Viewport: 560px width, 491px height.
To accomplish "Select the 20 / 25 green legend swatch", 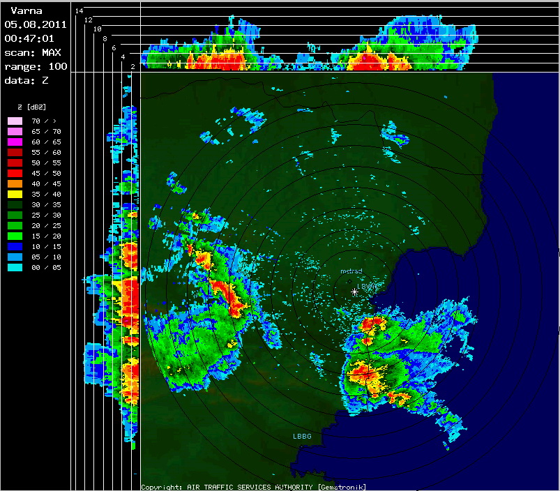I will click(15, 225).
